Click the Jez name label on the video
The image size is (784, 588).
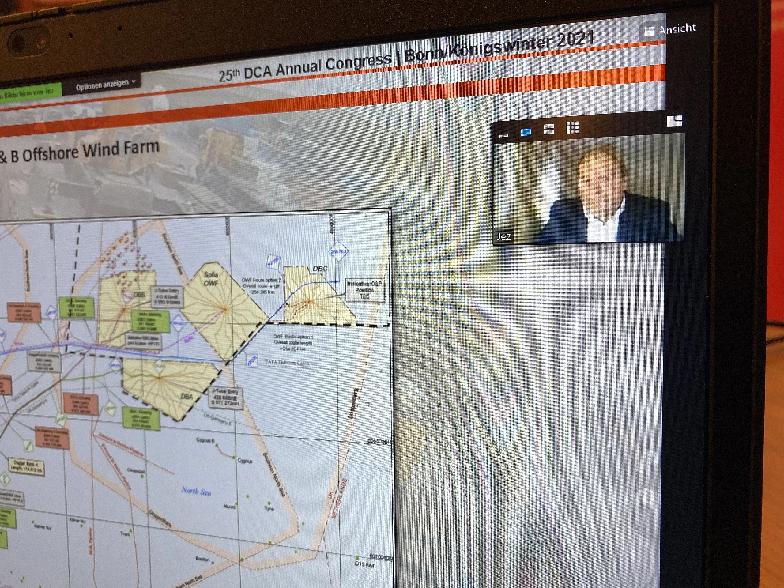[504, 236]
